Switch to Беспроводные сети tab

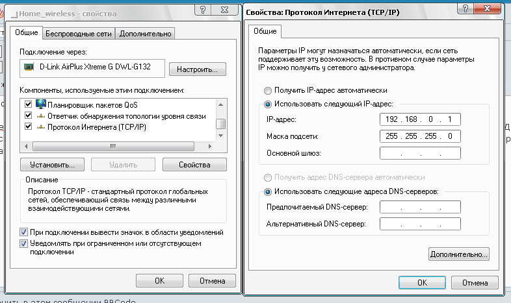(x=79, y=33)
